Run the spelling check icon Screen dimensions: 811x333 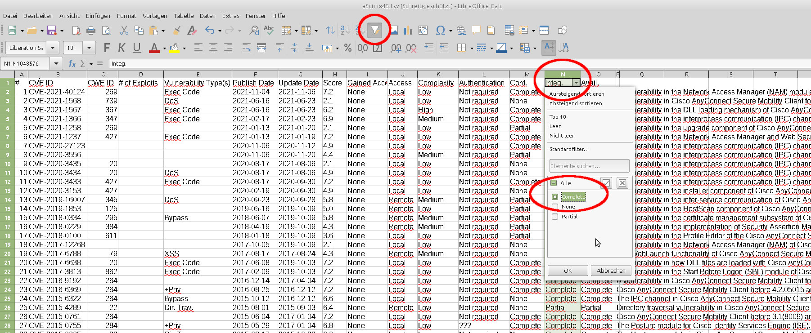pos(269,30)
